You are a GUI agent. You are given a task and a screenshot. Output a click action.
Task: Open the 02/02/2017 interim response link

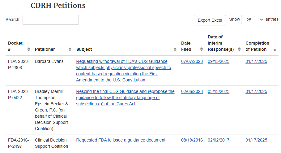pyautogui.click(x=219, y=140)
